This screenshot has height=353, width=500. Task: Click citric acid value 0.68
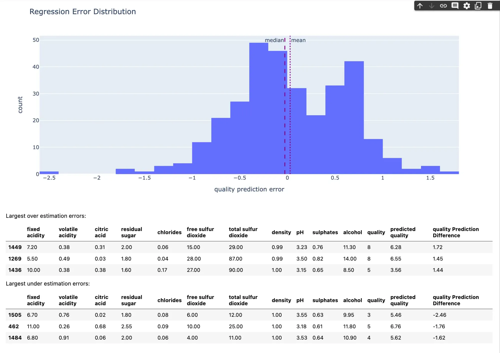point(100,326)
